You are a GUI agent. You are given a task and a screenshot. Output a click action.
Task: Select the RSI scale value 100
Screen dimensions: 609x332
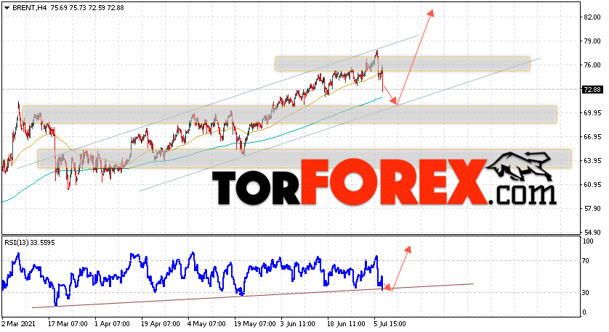click(589, 241)
